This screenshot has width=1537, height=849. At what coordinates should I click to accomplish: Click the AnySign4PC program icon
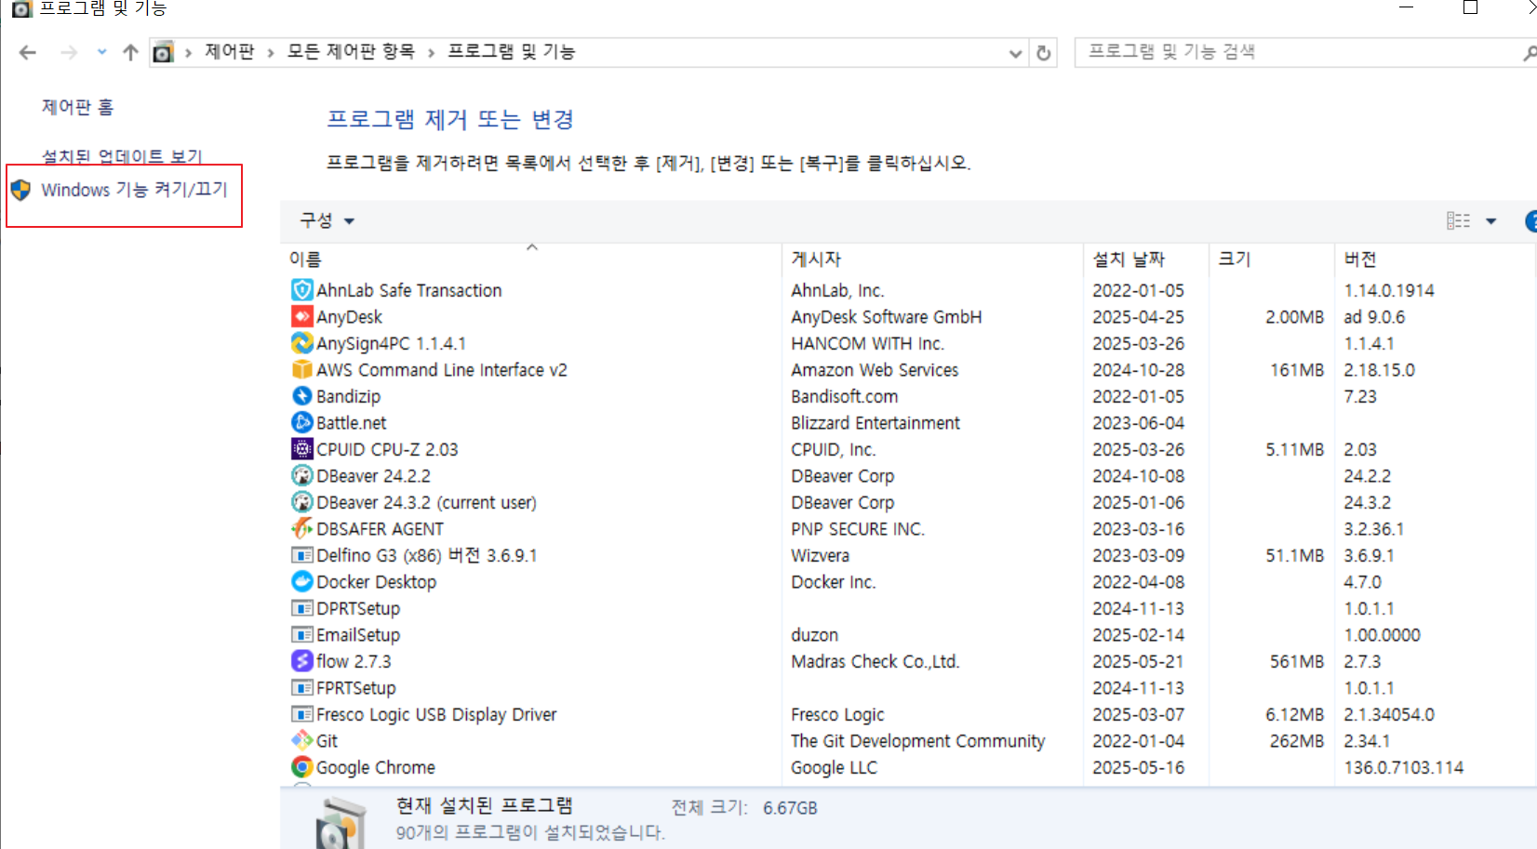[x=301, y=343]
